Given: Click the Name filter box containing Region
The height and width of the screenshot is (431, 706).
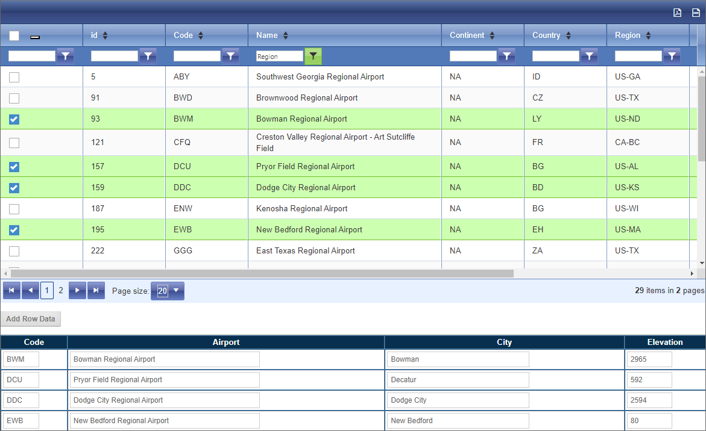Looking at the screenshot, I should tap(280, 56).
